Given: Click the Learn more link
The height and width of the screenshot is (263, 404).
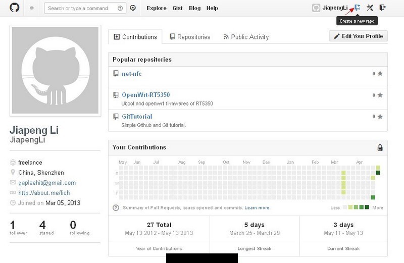Looking at the screenshot, I should click(x=258, y=207).
